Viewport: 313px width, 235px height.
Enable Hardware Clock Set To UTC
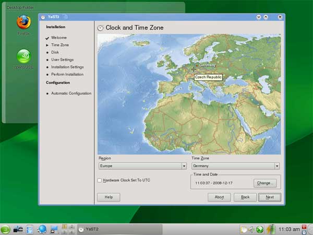[100, 180]
